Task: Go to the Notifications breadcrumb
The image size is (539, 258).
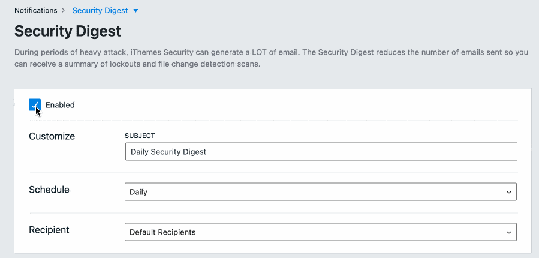Action: [x=35, y=10]
